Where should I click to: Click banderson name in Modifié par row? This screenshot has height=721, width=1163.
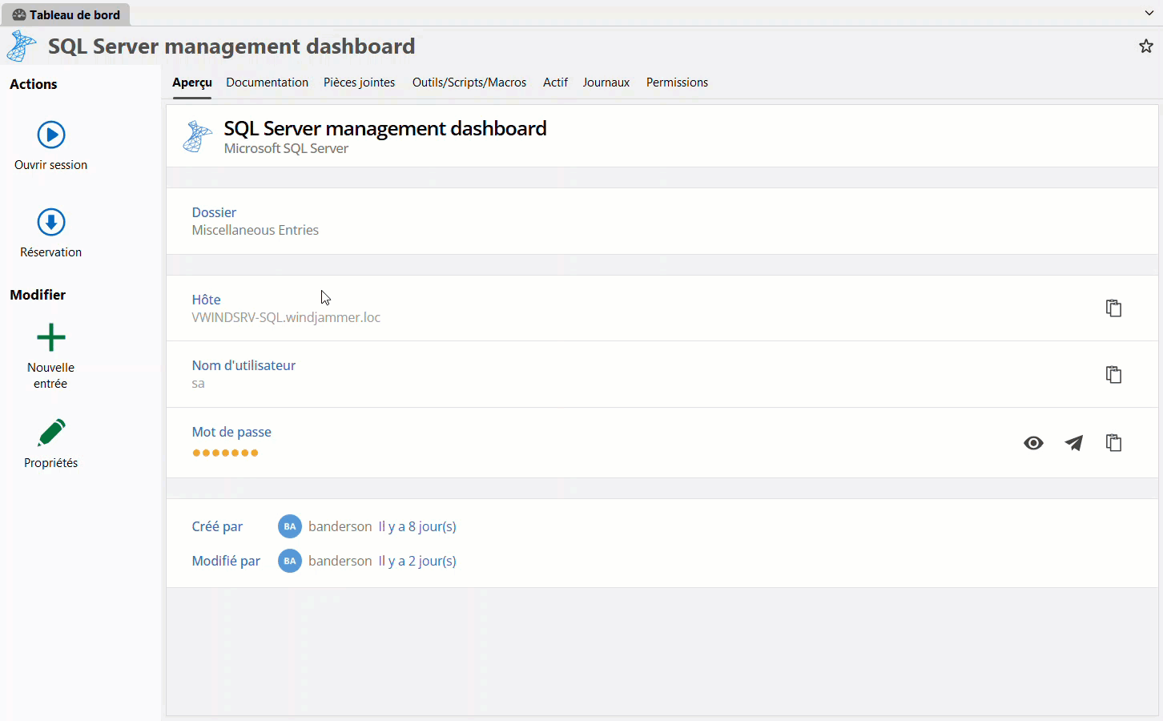pyautogui.click(x=340, y=561)
